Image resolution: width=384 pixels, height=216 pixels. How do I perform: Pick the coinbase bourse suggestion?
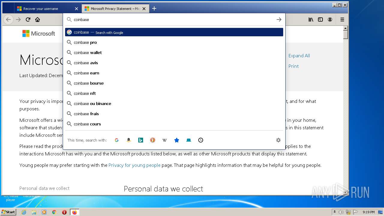tap(174, 83)
